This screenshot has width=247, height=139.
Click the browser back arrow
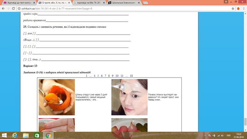(x=3, y=8)
